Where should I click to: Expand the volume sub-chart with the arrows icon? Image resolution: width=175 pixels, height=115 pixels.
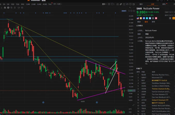click(x=134, y=105)
